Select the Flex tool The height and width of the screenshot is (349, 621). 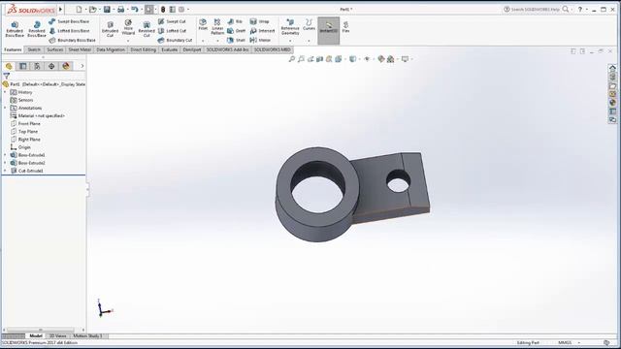[x=345, y=27]
